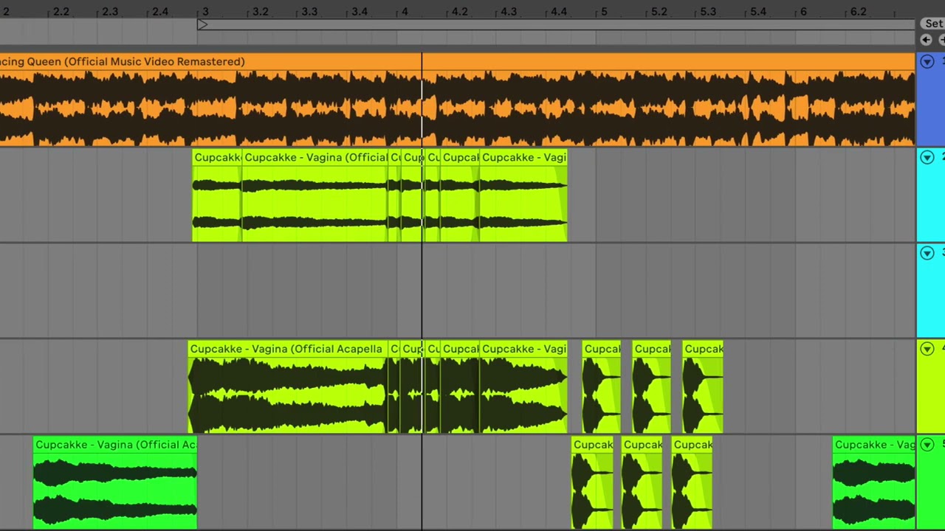Select the 'Cup' clip on track 2
This screenshot has width=945, height=531.
click(x=413, y=195)
